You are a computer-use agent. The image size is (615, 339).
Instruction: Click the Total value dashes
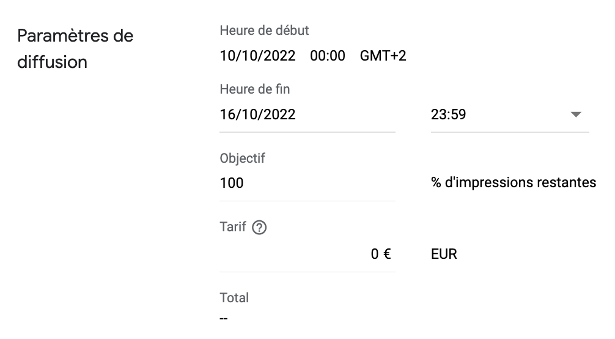[x=224, y=318]
